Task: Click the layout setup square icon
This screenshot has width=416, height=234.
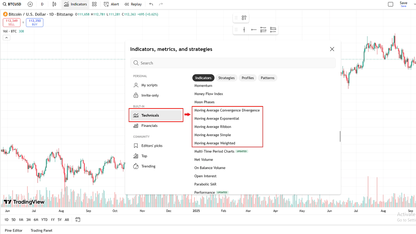Action: [390, 4]
